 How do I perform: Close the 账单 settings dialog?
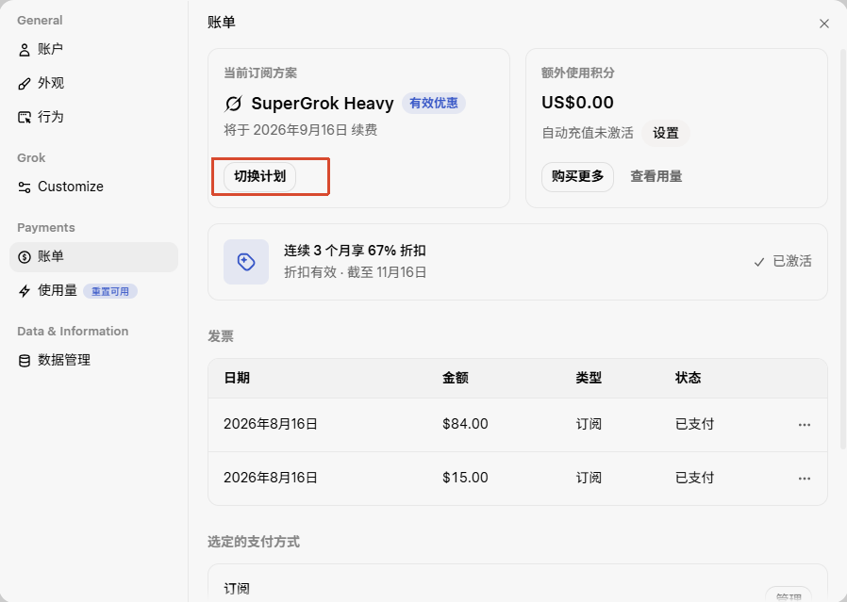coord(823,24)
